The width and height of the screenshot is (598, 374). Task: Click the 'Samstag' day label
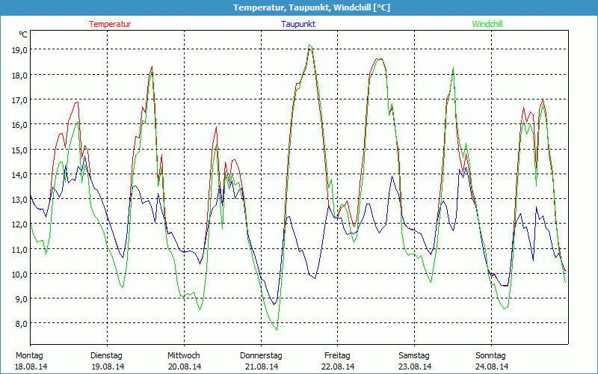414,356
